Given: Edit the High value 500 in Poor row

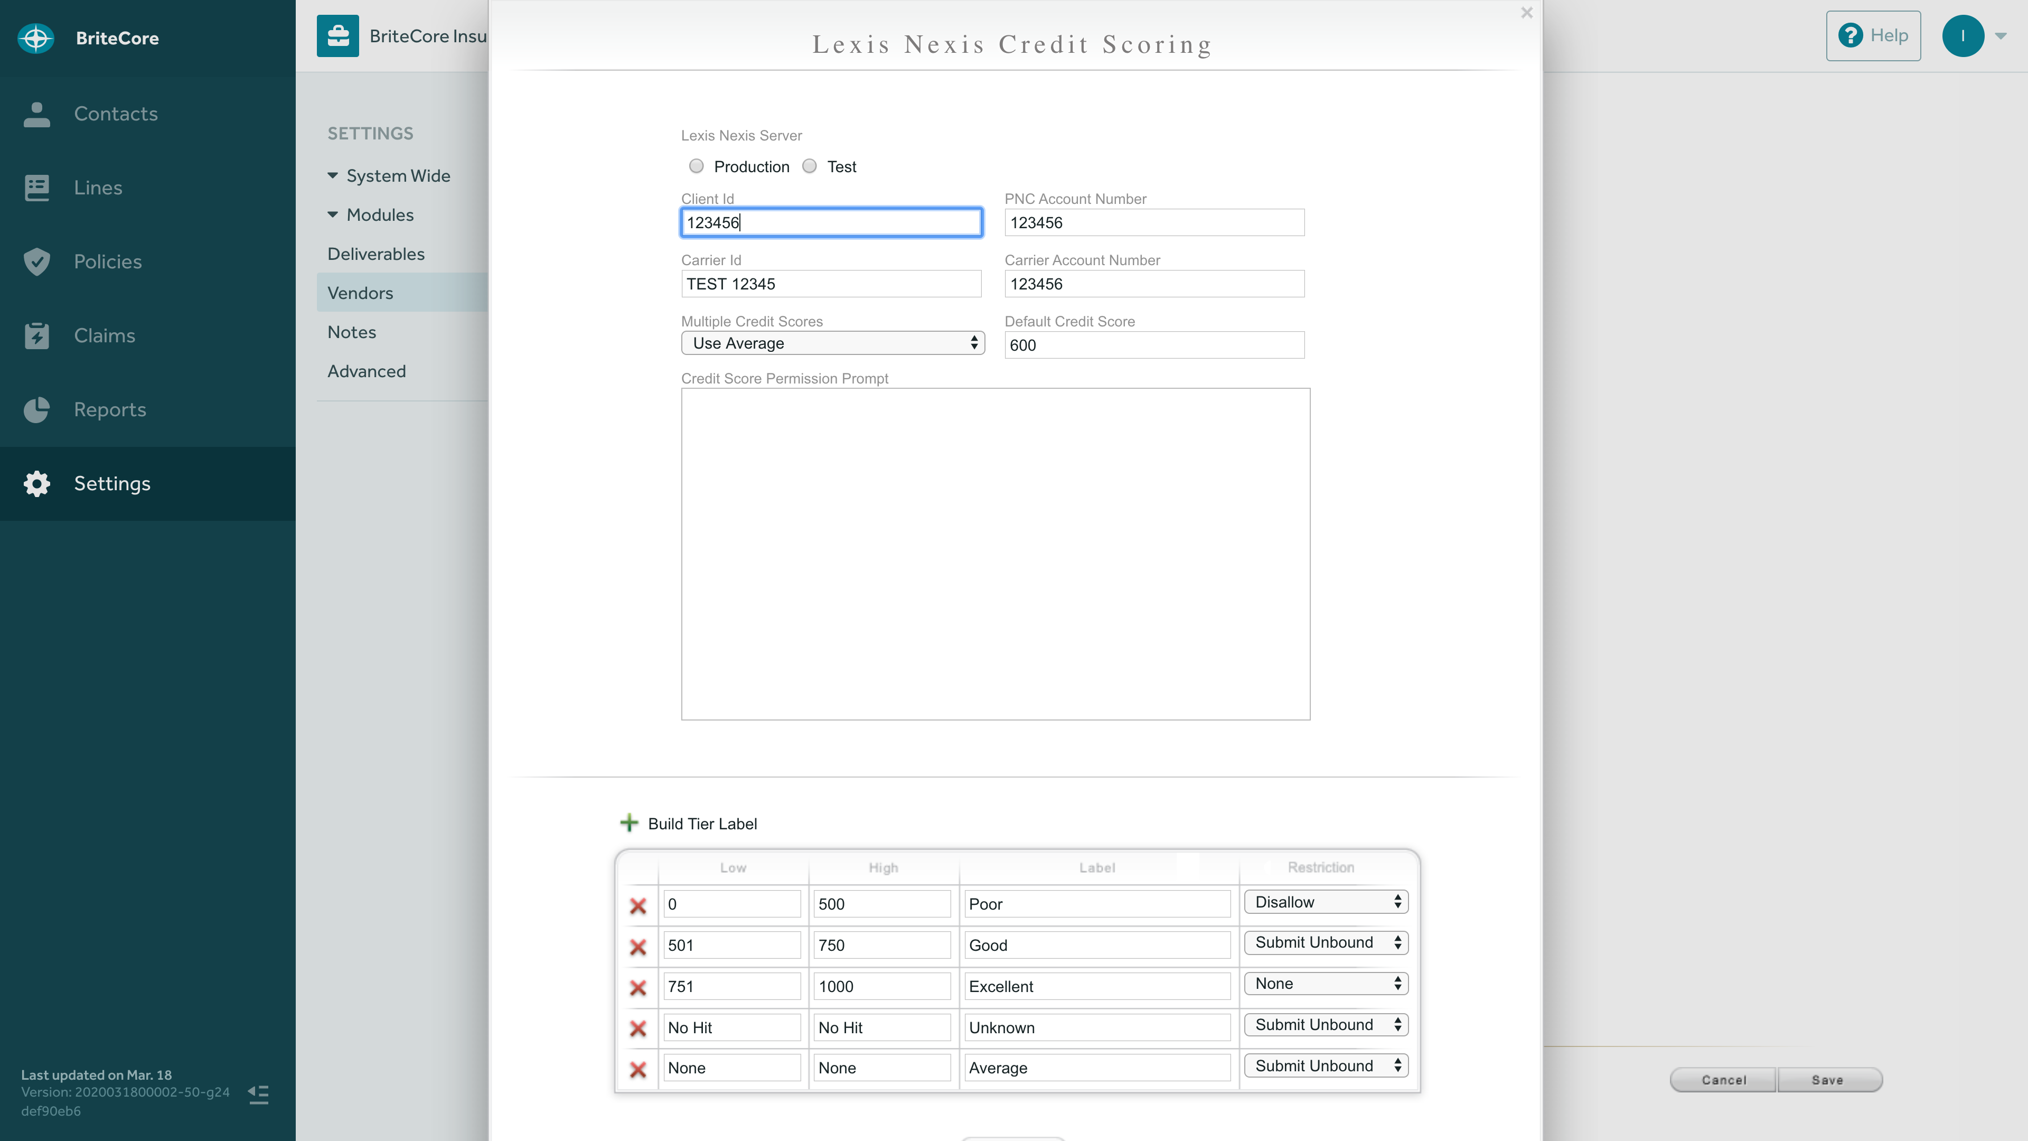Looking at the screenshot, I should (x=882, y=904).
